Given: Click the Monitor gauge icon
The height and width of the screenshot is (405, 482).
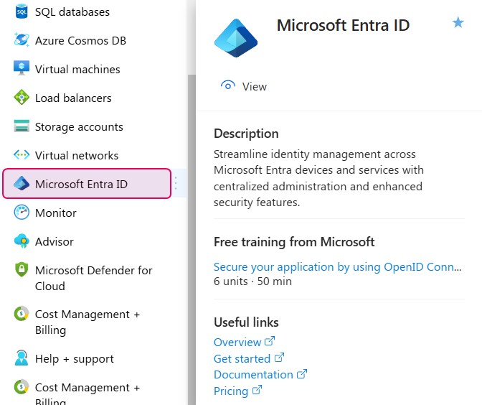Looking at the screenshot, I should coord(22,213).
